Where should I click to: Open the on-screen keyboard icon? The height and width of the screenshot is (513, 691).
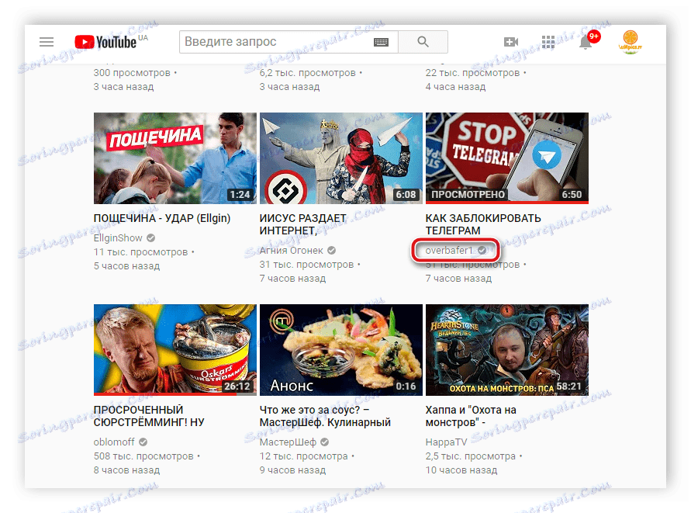(381, 43)
